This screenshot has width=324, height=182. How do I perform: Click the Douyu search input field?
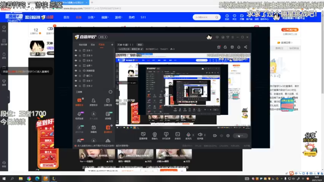[205, 17]
